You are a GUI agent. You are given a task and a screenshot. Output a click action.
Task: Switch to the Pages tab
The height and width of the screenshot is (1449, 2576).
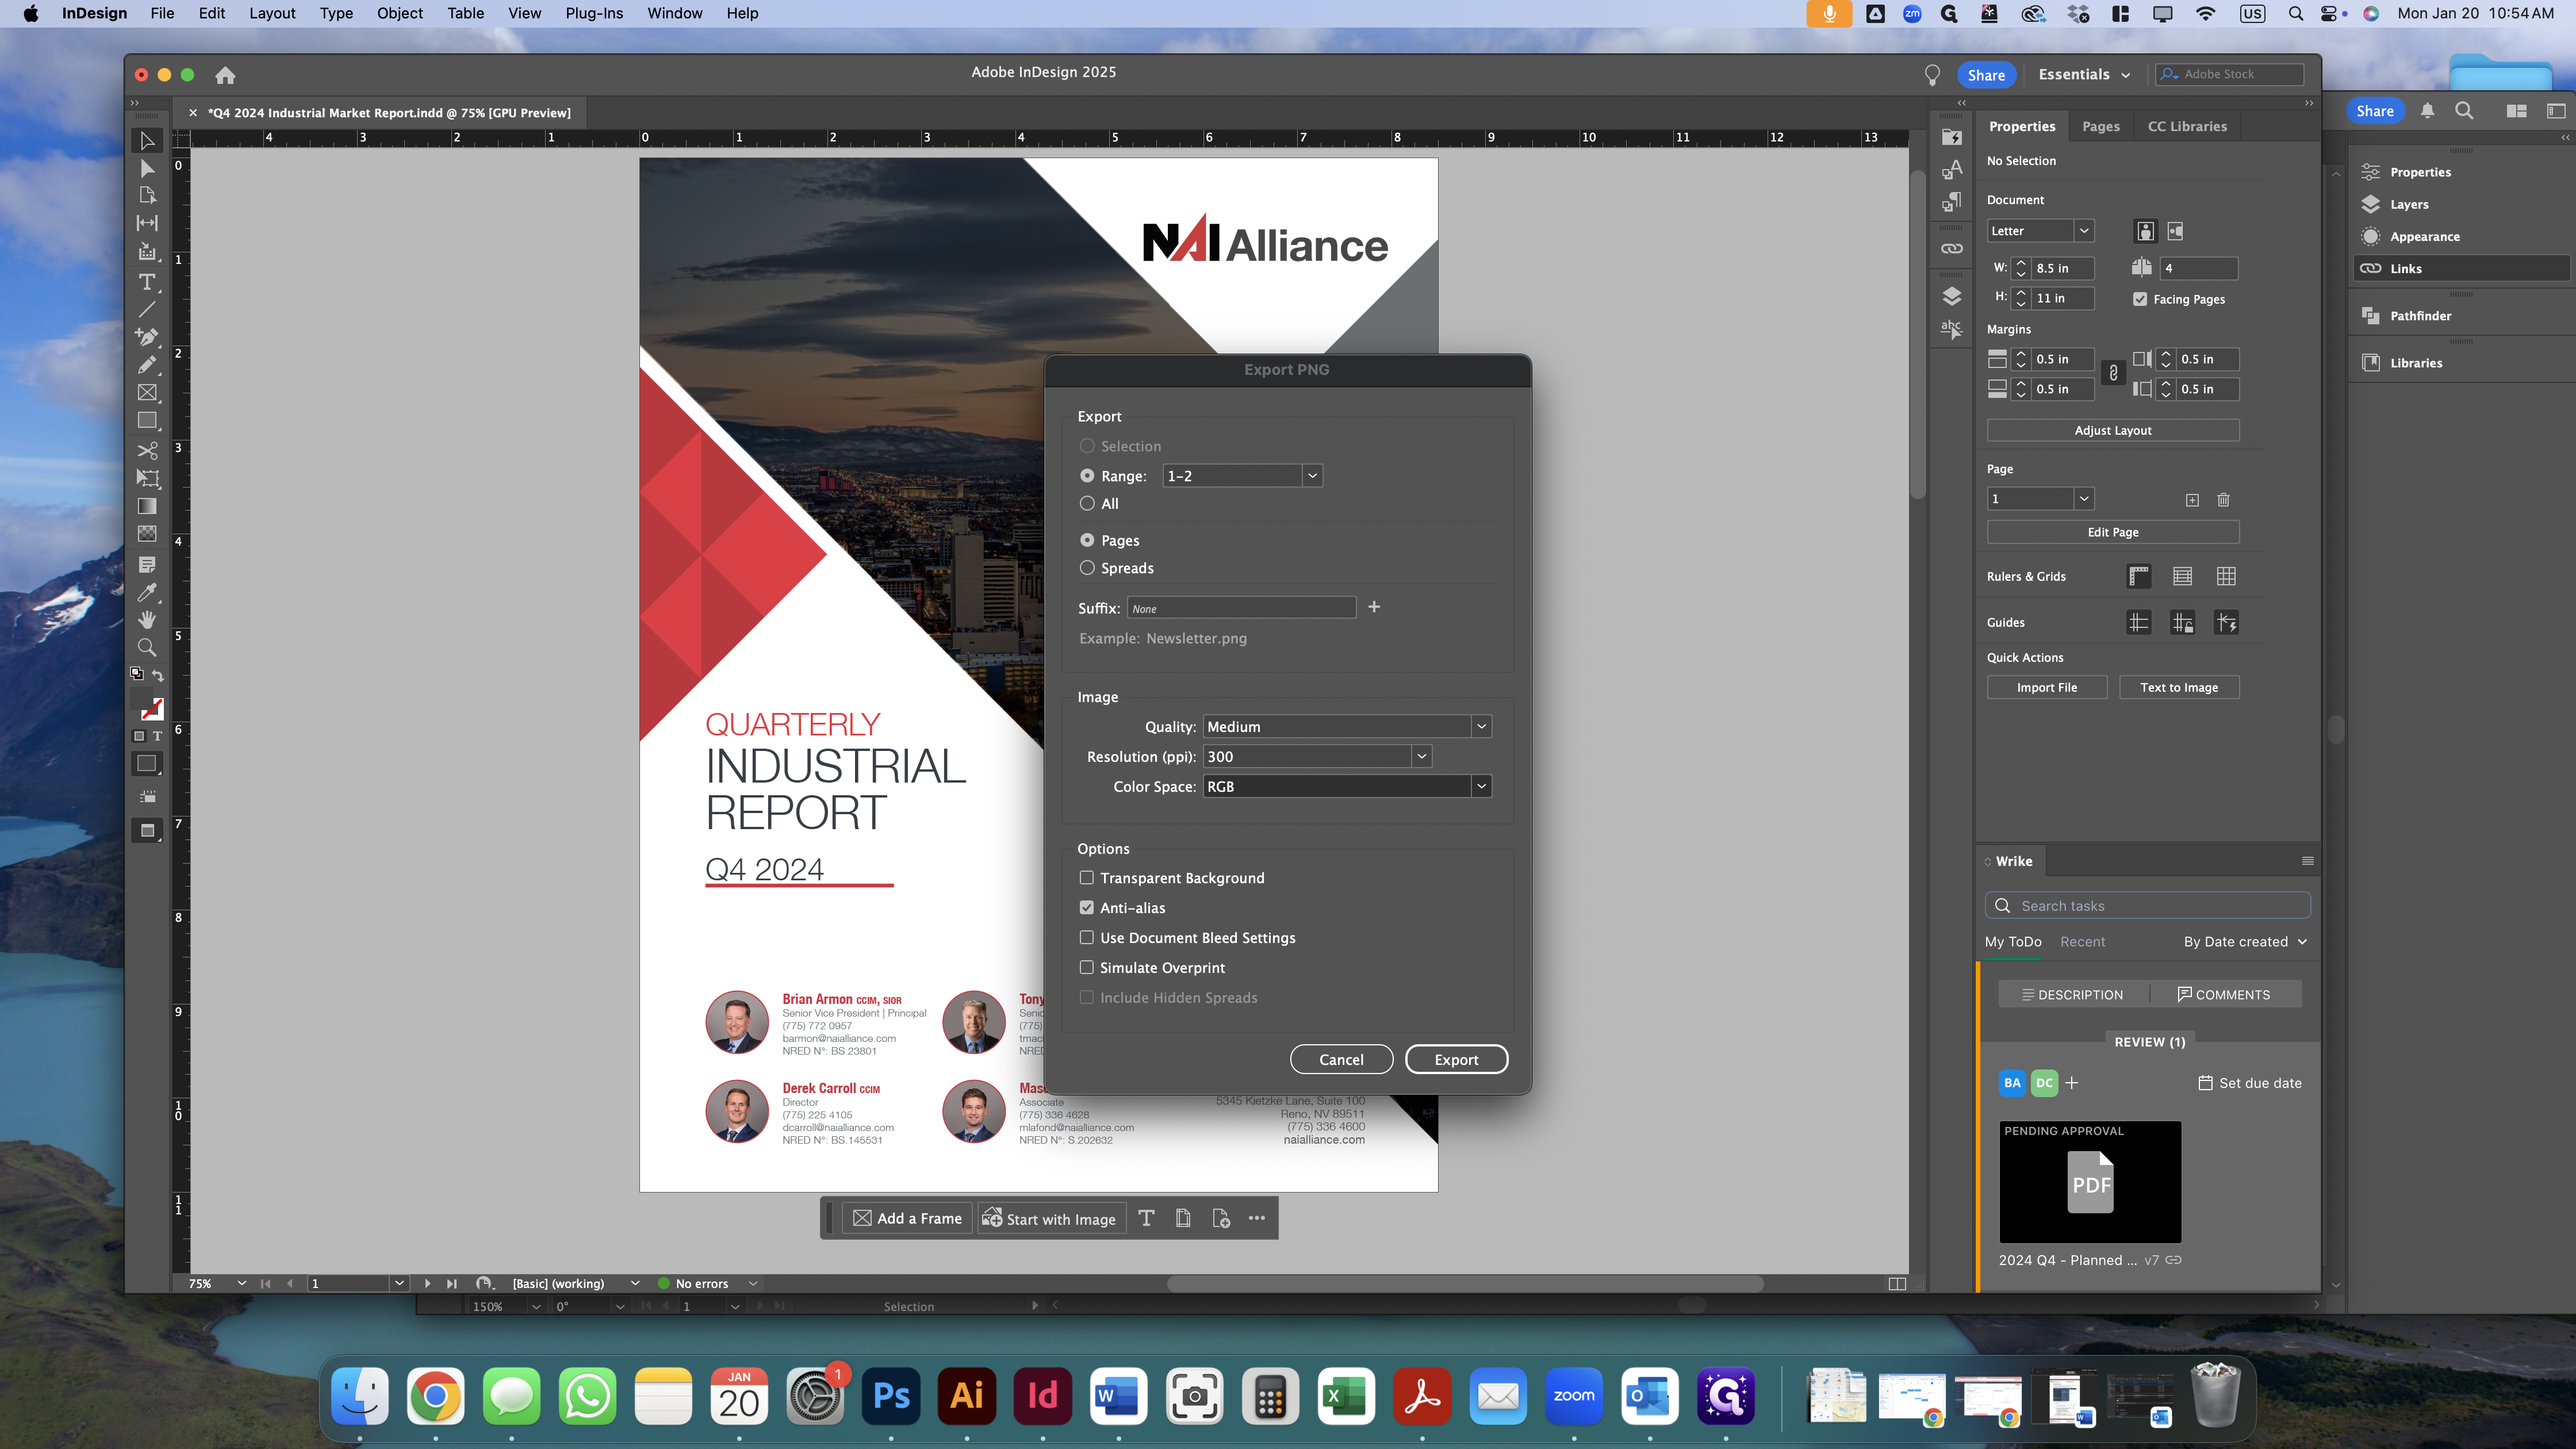tap(2101, 126)
